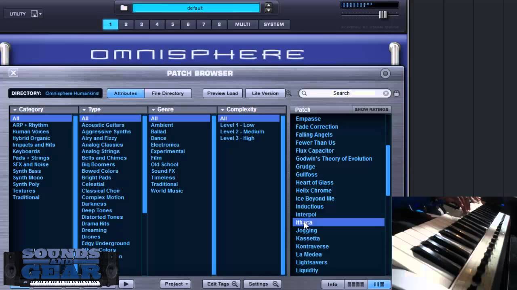Select All in the Genre column
This screenshot has height=290, width=517.
pyautogui.click(x=180, y=118)
